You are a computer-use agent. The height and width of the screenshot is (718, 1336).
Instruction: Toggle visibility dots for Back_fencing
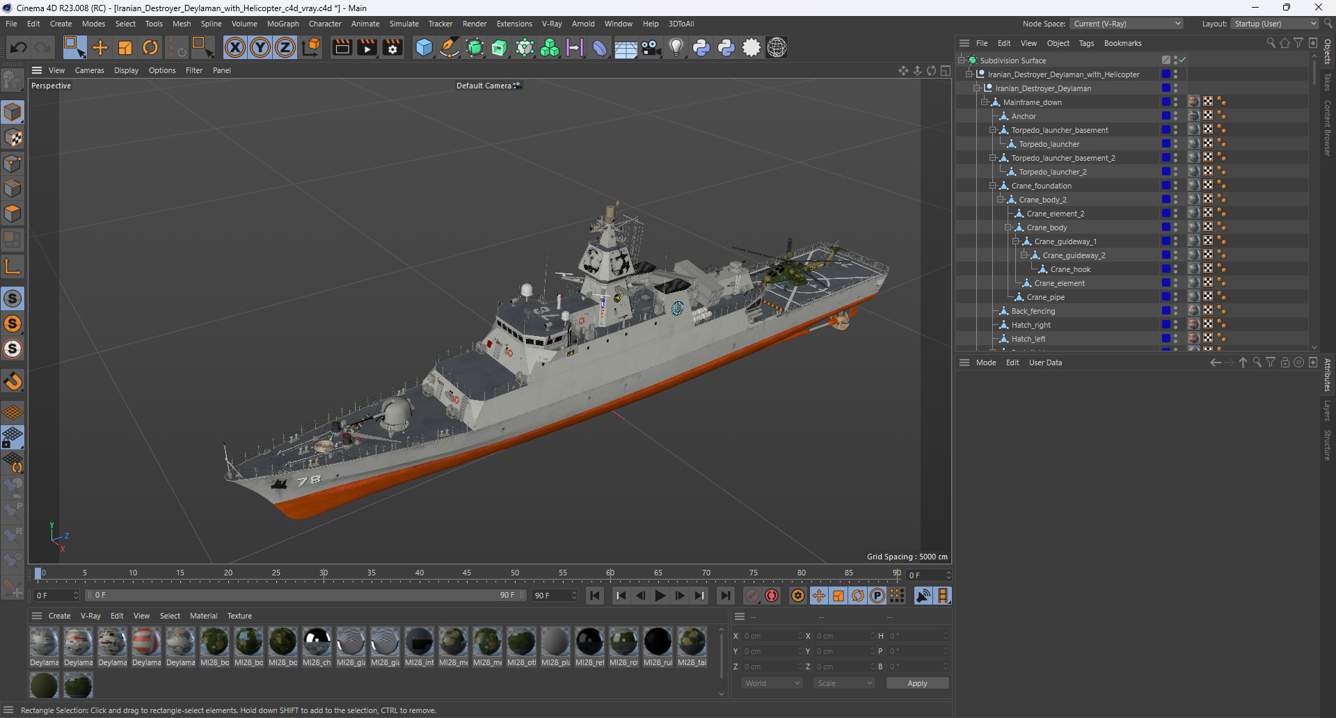point(1175,311)
